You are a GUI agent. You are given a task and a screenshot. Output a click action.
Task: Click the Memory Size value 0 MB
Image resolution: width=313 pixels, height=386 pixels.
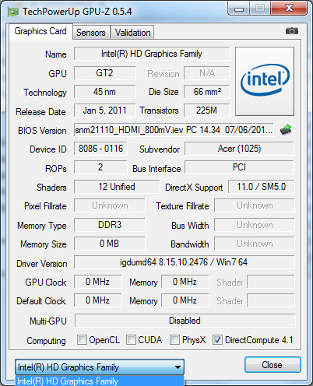click(109, 244)
